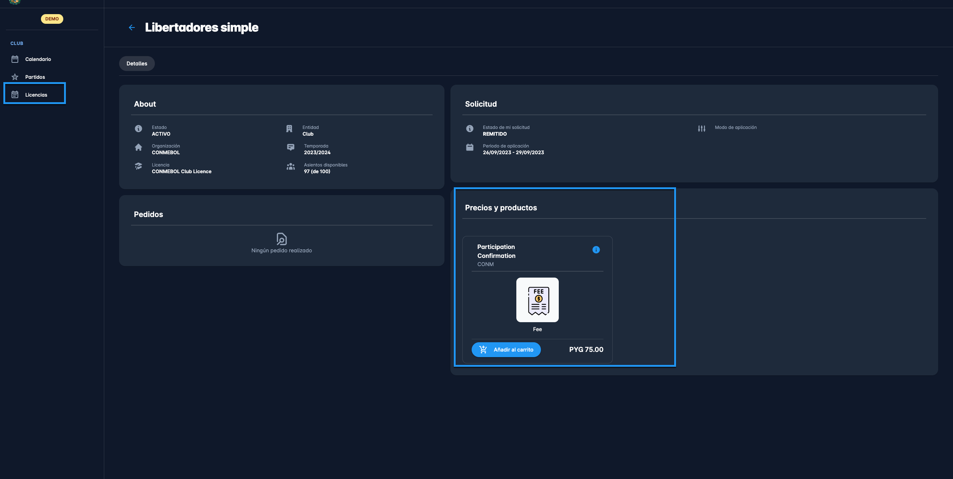Click the Licencias list icon in the sidebar

point(15,95)
